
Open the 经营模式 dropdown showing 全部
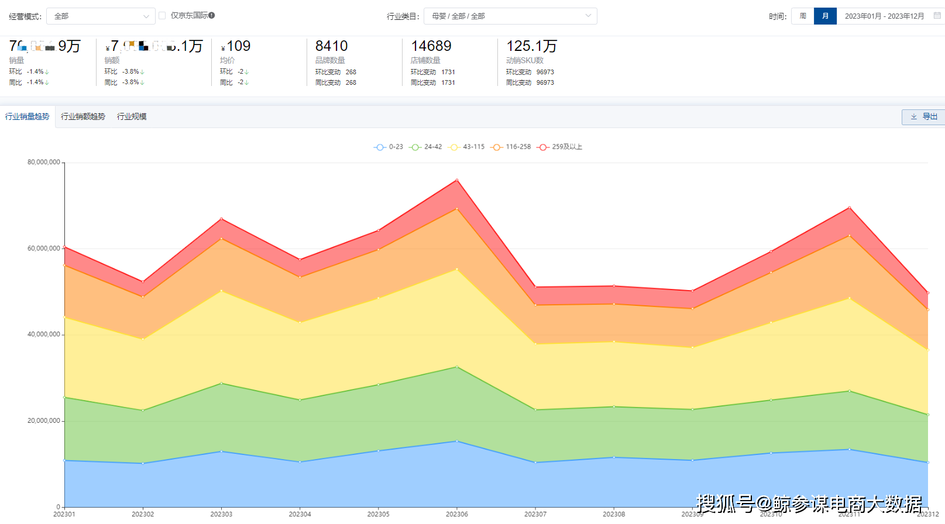(x=101, y=16)
